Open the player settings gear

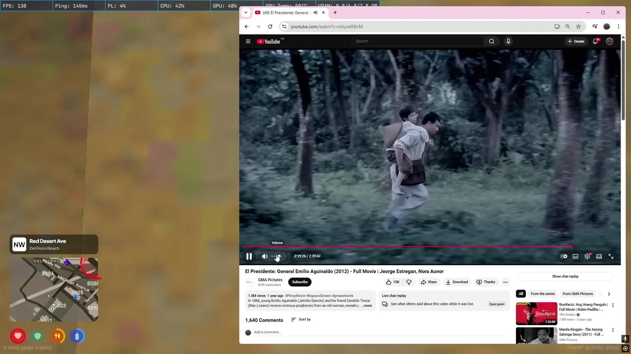click(x=587, y=256)
